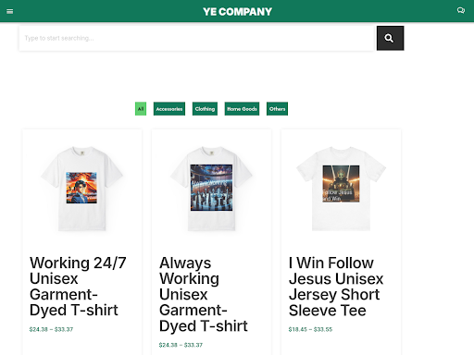View the I Win Follow Jesus tee image
This screenshot has height=355, width=474.
pos(341,189)
